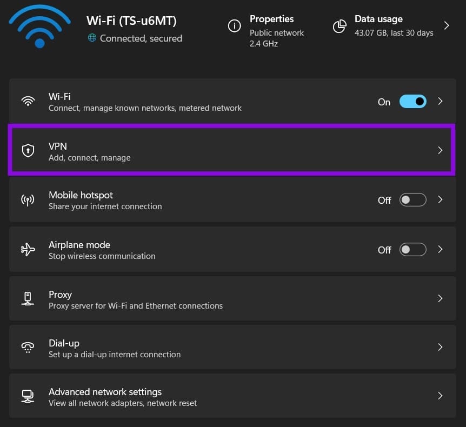Click 'Stop wireless communication' description

pyautogui.click(x=102, y=256)
